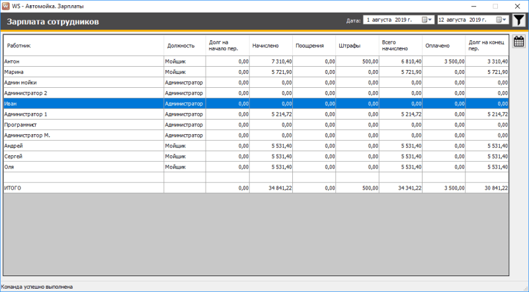Click 'Поощрения' column header
This screenshot has width=529, height=292.
pos(309,46)
